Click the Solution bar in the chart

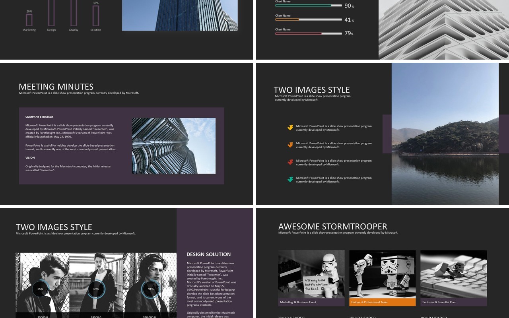point(96,16)
